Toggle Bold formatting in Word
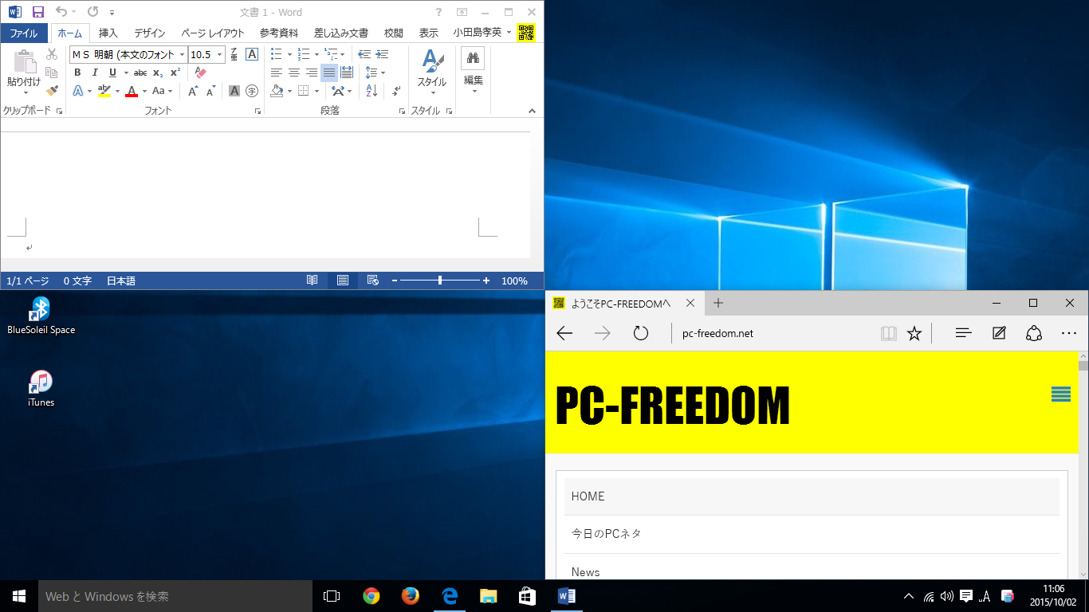This screenshot has height=612, width=1089. (x=77, y=73)
